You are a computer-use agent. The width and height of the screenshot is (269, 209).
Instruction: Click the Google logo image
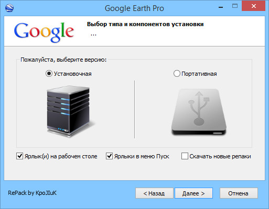[x=44, y=32]
